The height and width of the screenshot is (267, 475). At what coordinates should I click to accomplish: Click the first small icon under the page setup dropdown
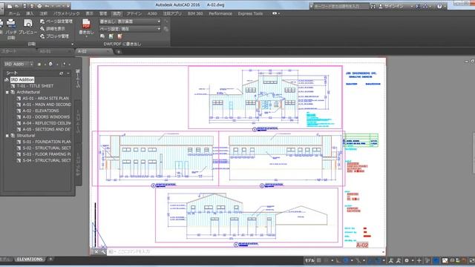(x=102, y=36)
